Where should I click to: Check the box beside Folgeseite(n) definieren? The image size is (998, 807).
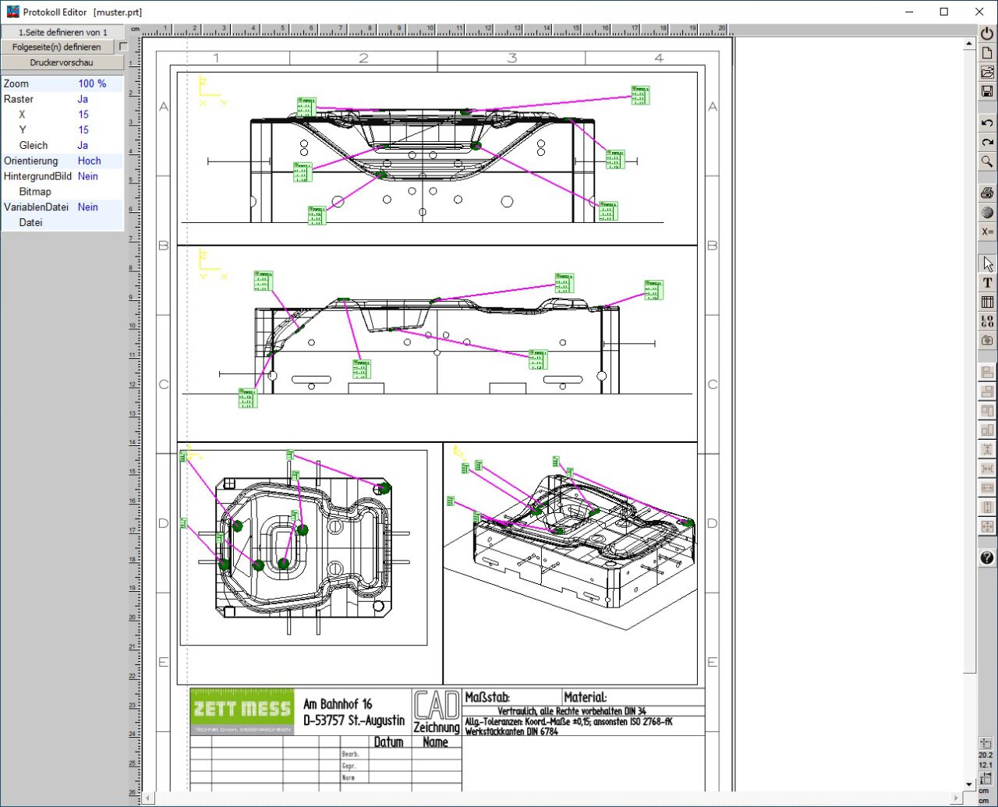pyautogui.click(x=122, y=47)
